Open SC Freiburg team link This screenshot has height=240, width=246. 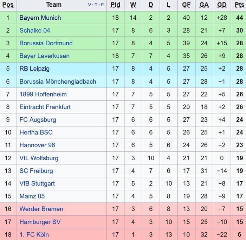(x=36, y=171)
